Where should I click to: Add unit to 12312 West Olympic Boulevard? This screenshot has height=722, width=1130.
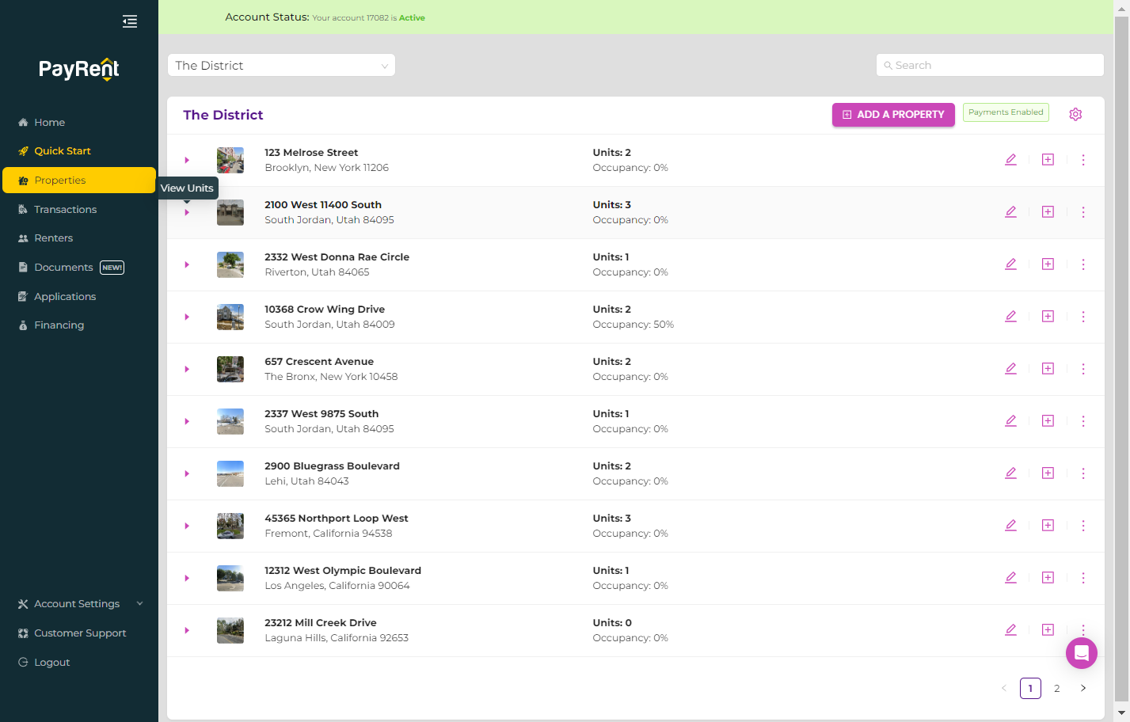pyautogui.click(x=1048, y=578)
